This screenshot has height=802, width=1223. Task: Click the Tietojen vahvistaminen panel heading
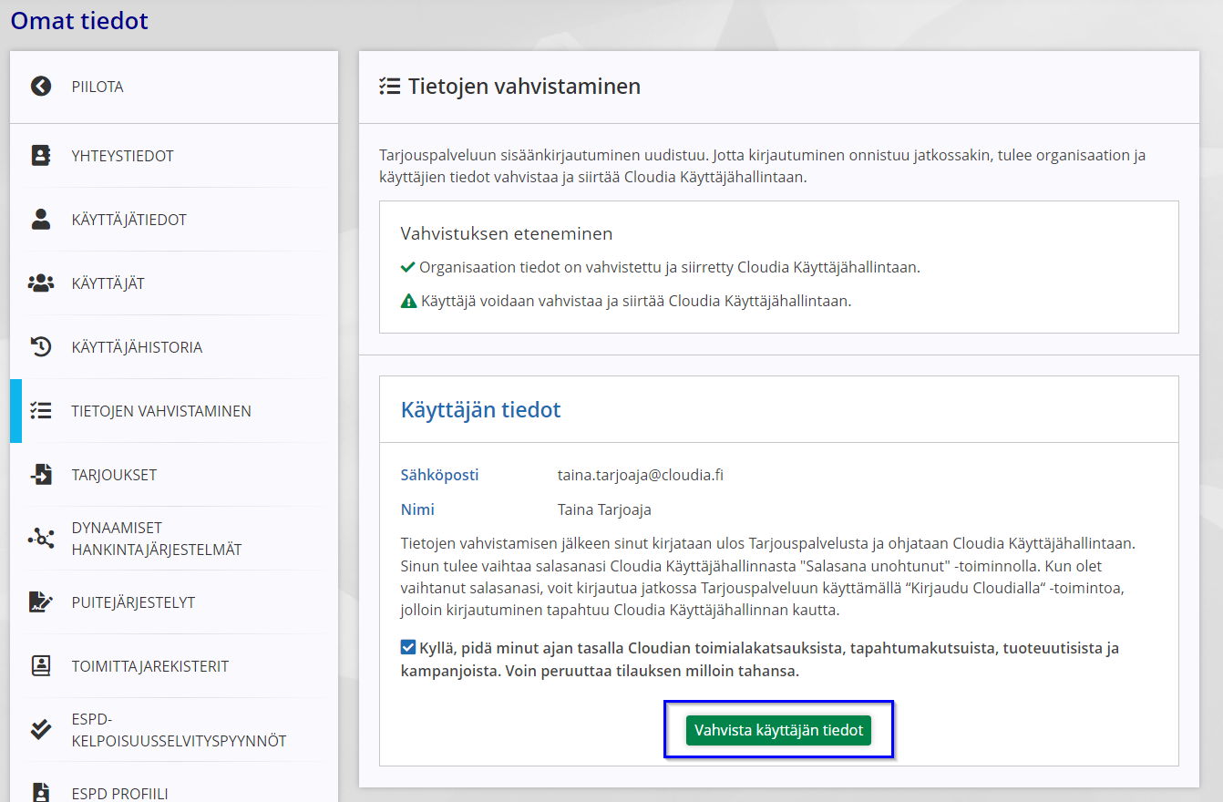click(x=524, y=87)
